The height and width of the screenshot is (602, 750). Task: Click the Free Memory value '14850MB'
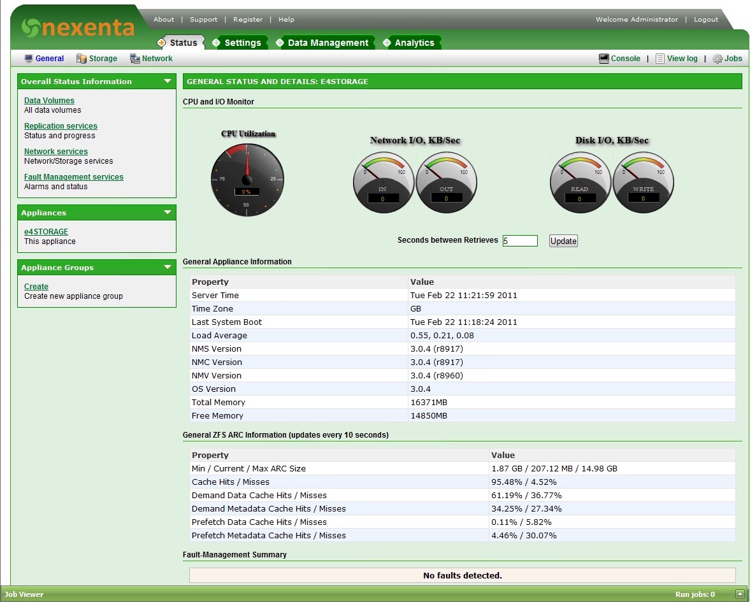429,415
